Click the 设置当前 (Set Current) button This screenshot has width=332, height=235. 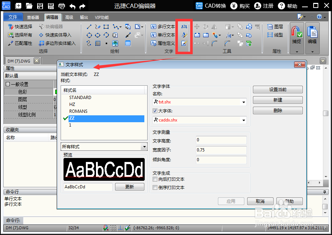tap(278, 89)
